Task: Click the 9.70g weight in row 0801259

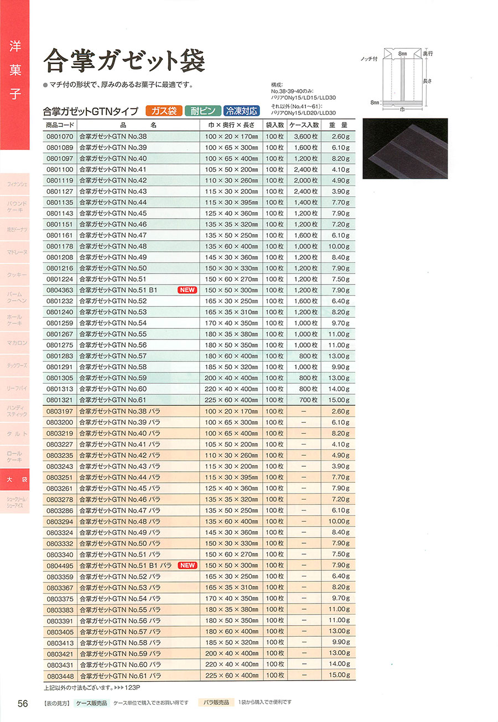Action: point(341,323)
